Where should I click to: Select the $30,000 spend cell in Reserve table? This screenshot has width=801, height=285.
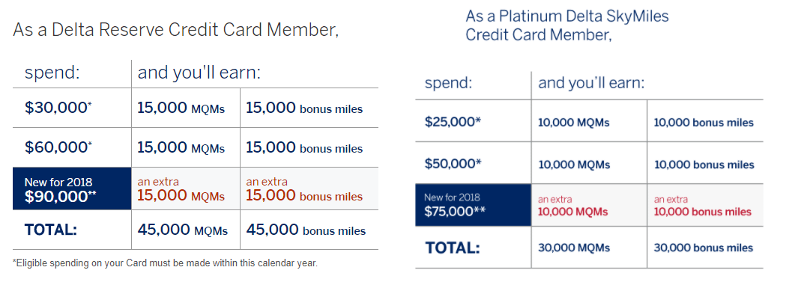coord(72,108)
